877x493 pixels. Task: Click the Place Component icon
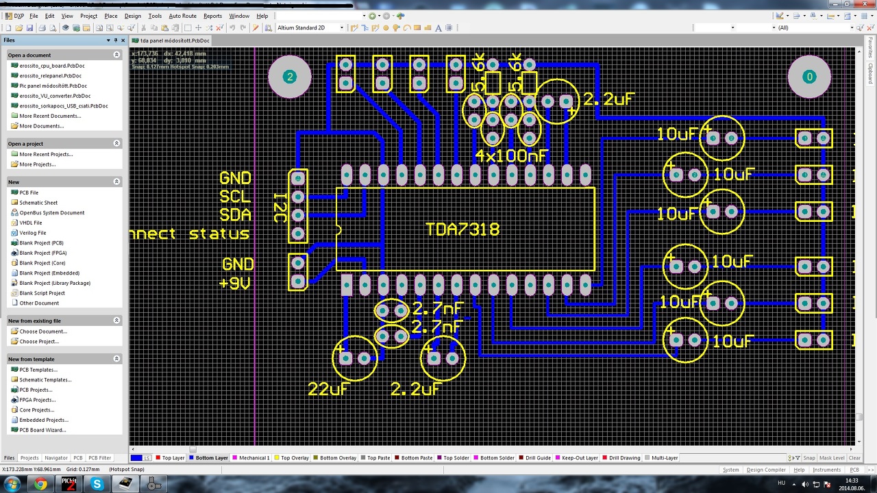449,27
